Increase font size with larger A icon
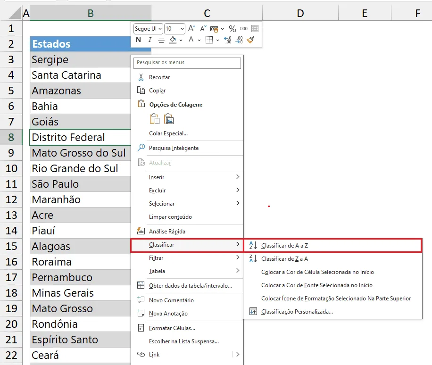The height and width of the screenshot is (365, 432). click(191, 28)
